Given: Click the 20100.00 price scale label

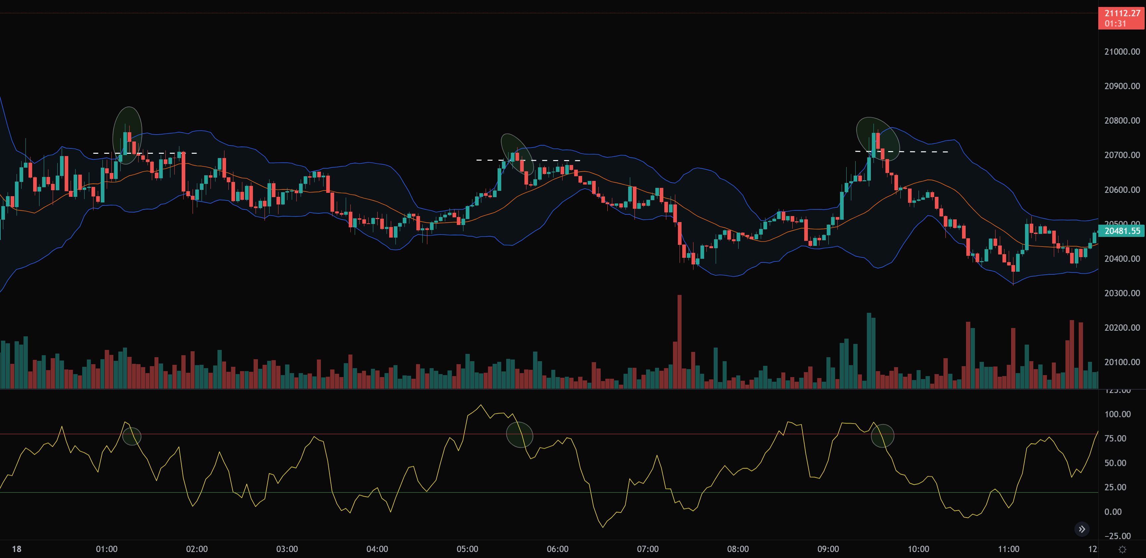Looking at the screenshot, I should 1122,363.
